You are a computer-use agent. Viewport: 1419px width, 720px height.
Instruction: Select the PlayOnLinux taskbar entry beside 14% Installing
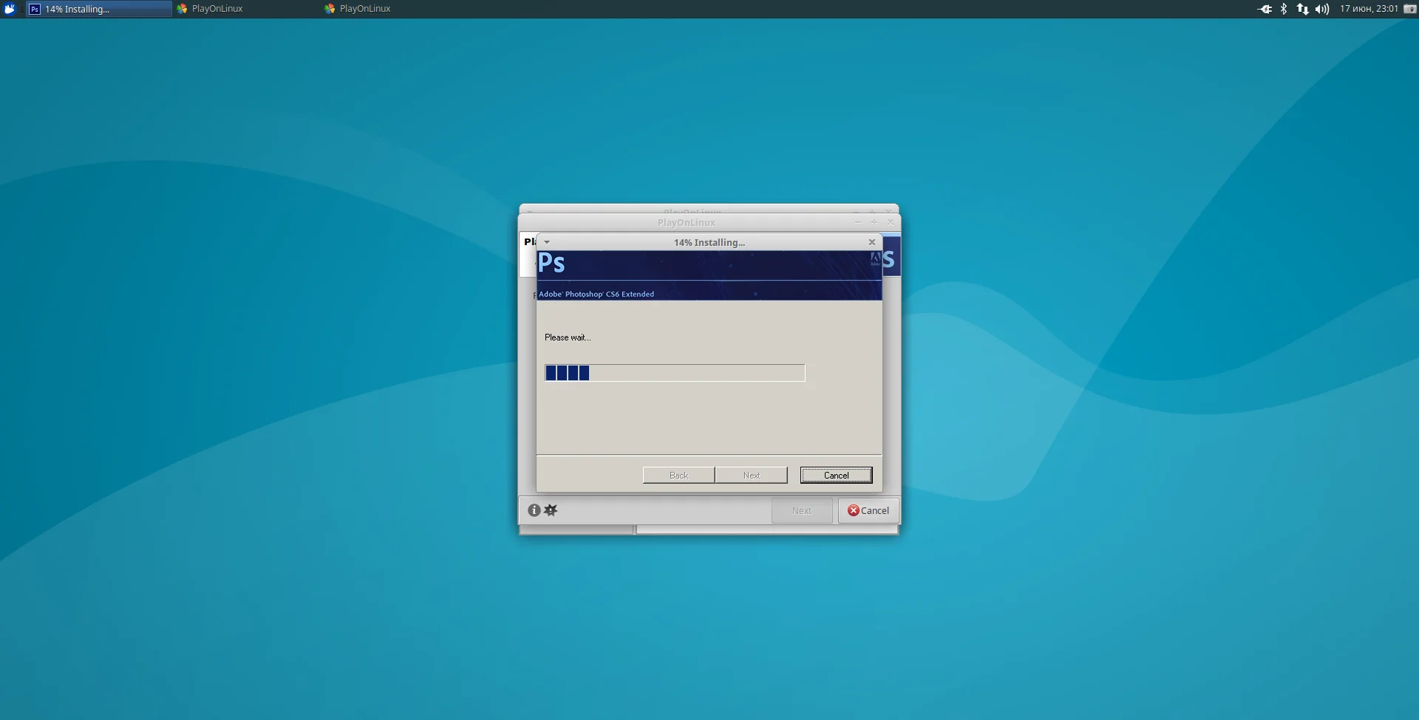[x=246, y=9]
